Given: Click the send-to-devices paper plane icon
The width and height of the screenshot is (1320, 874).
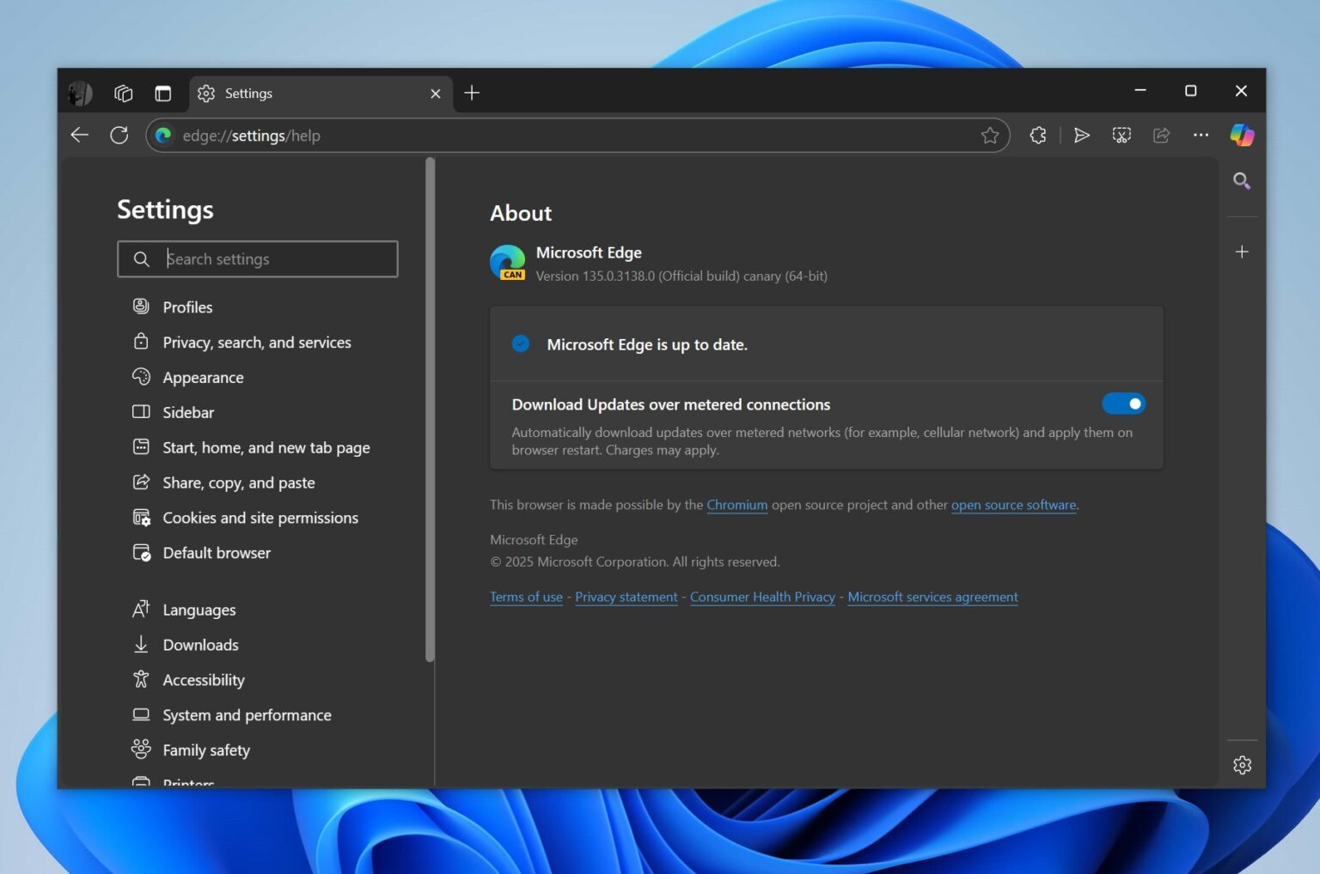Looking at the screenshot, I should [x=1082, y=135].
